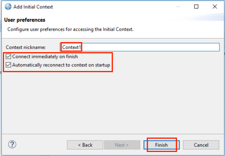Click the greyed-out Next button
The image size is (225, 156).
[122, 145]
